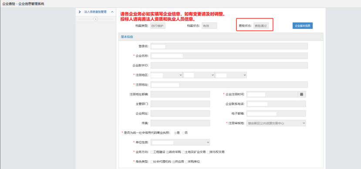Screen dimensions: 361x169
Task: Toggle the 供应商 role checkbox
Action: coord(174,162)
